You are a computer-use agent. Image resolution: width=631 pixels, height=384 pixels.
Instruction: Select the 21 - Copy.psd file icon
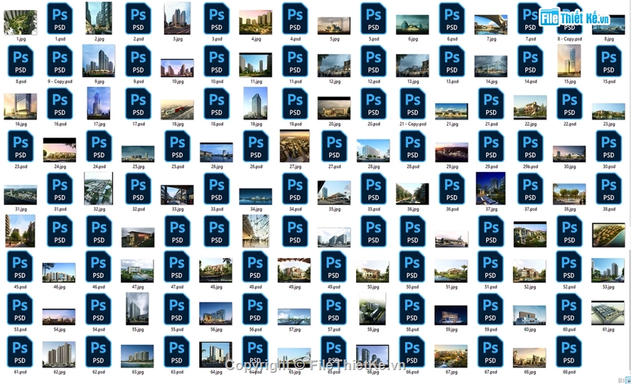412,104
